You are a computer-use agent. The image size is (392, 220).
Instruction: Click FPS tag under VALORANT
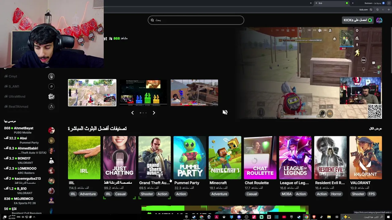coord(371,194)
